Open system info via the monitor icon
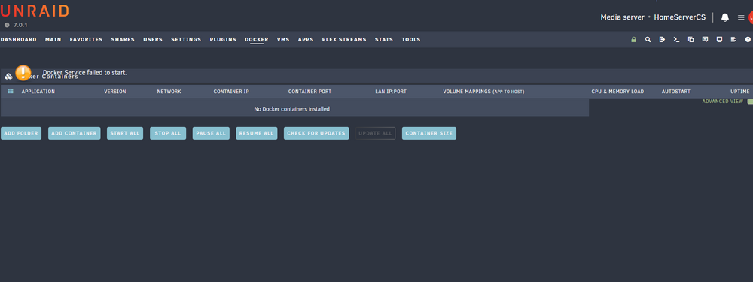The image size is (753, 282). (x=719, y=40)
